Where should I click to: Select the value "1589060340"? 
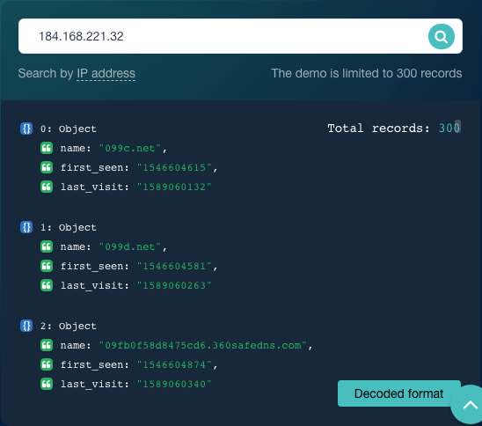click(174, 384)
